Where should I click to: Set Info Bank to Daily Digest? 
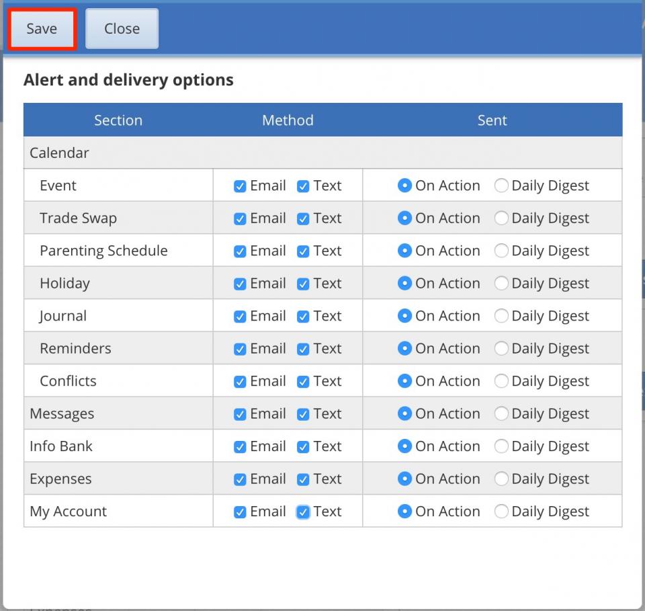pos(501,446)
